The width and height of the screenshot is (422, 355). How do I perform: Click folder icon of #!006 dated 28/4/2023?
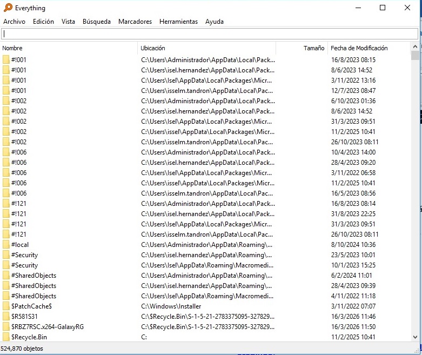coord(6,162)
